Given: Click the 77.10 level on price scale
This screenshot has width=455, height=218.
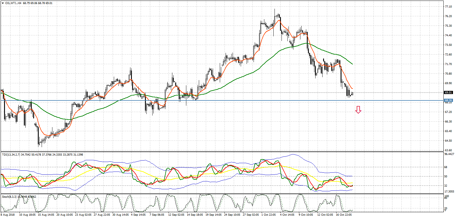Looking at the screenshot, I should coord(448,6).
